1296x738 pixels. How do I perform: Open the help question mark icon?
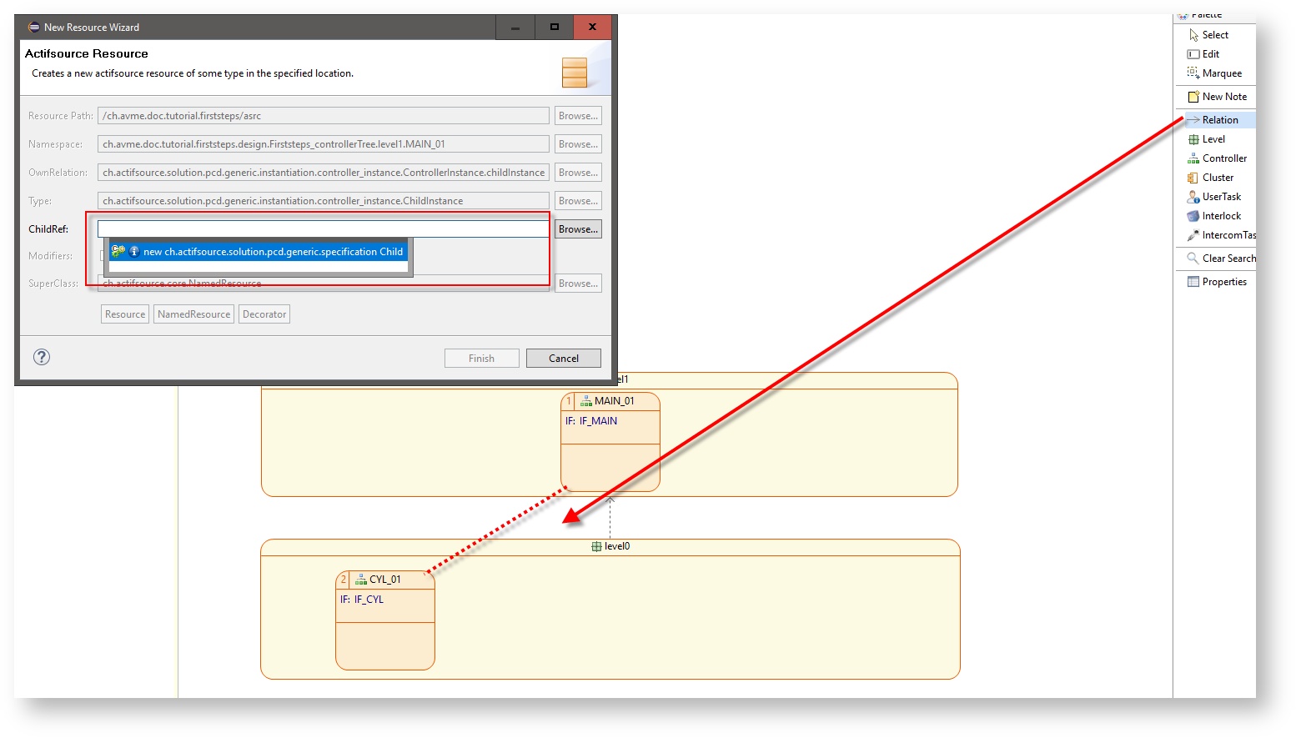(42, 357)
